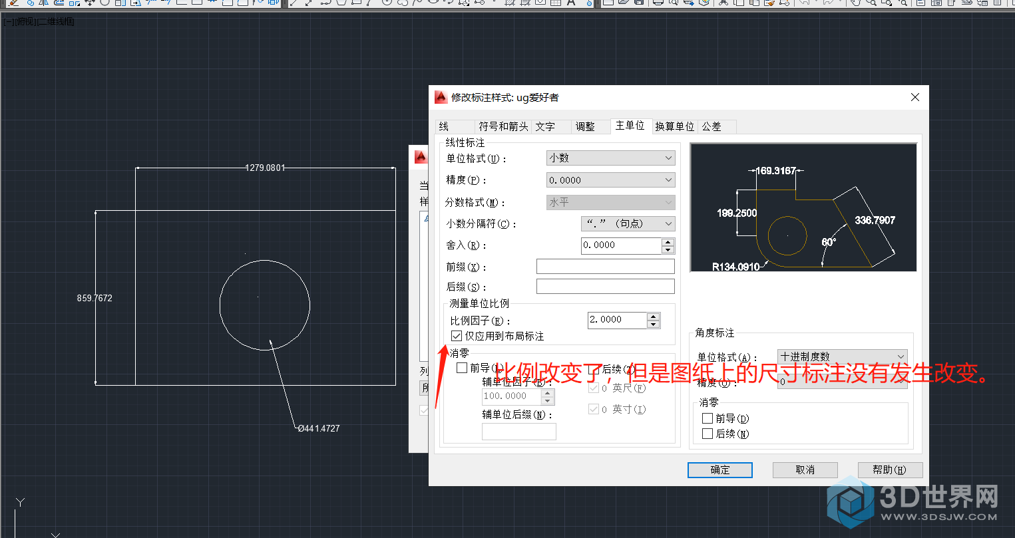Click the 测量单位比例 group label
The height and width of the screenshot is (538, 1015).
pos(479,303)
